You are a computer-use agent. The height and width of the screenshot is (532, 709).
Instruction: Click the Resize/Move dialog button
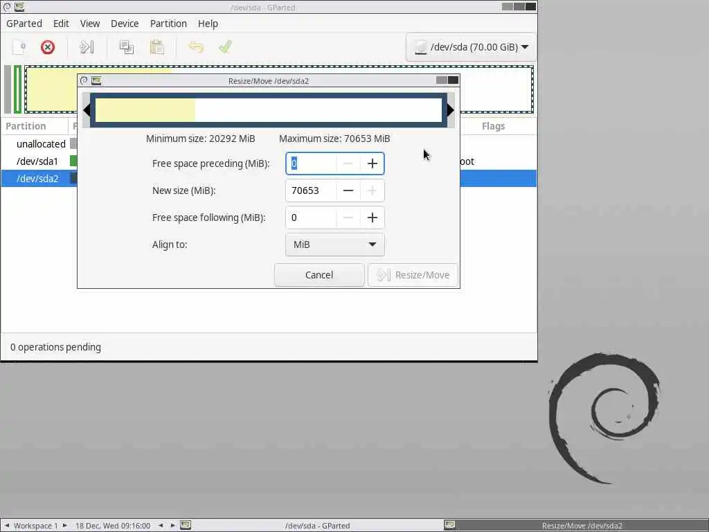413,275
